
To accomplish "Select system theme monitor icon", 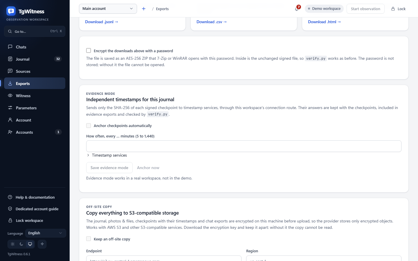I will [x=30, y=244].
